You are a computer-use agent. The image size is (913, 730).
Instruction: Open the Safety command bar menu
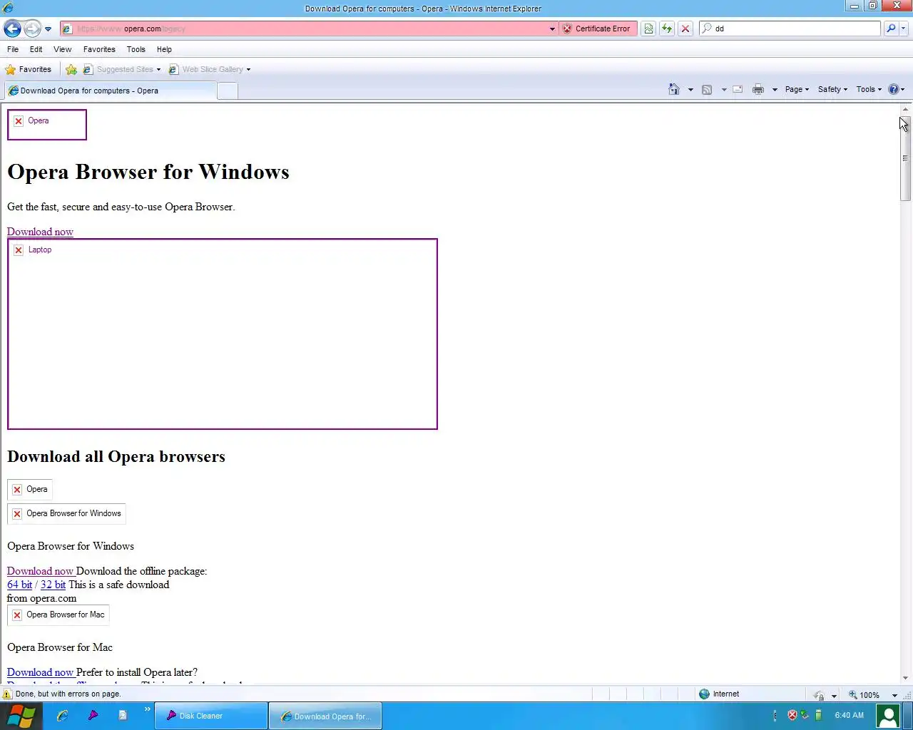tap(832, 89)
